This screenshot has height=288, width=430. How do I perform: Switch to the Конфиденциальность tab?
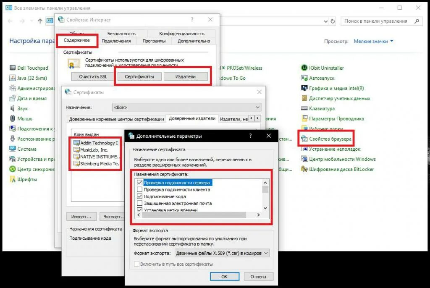tap(182, 34)
